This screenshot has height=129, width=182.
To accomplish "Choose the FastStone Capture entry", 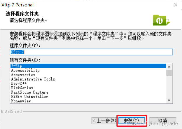I will (x=88, y=92).
